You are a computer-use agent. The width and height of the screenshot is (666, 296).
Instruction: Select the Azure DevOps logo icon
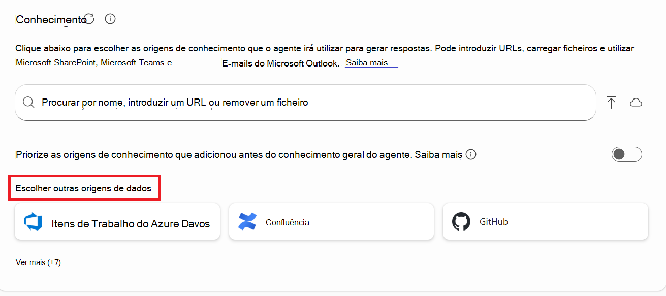[x=33, y=221]
